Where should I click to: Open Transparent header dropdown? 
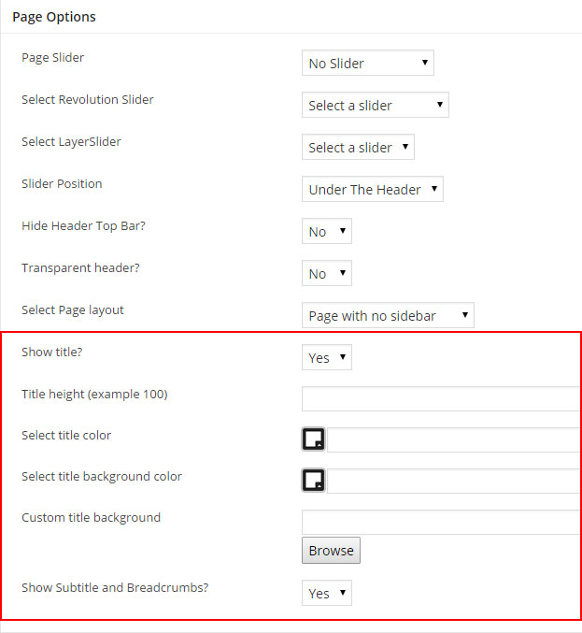[326, 274]
